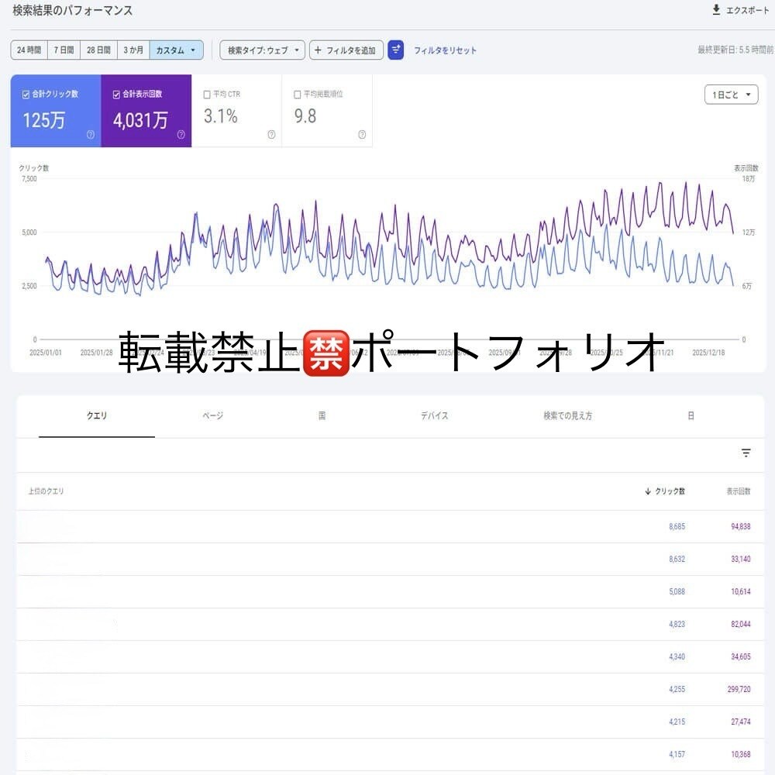Open the カスタム date range dropdown
This screenshot has height=775, width=775.
tap(176, 50)
